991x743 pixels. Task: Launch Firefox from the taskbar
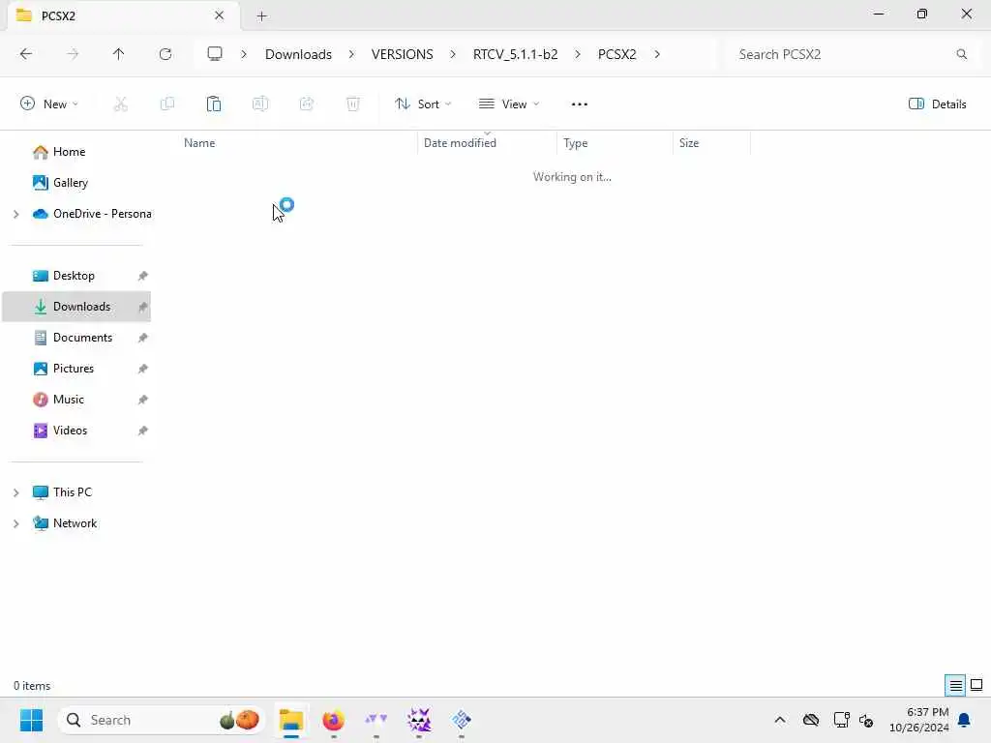click(333, 720)
